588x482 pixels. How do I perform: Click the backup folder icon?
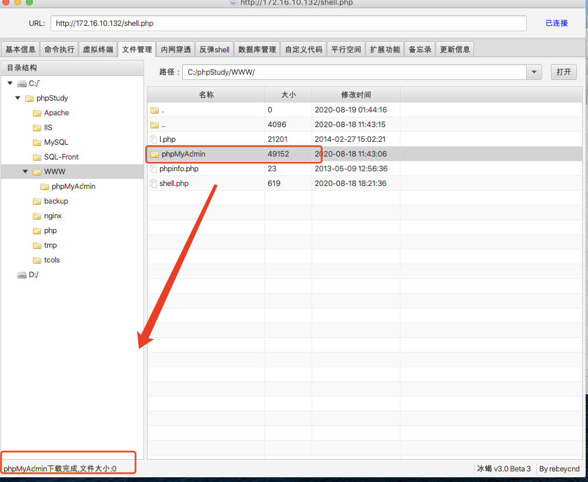coord(36,201)
